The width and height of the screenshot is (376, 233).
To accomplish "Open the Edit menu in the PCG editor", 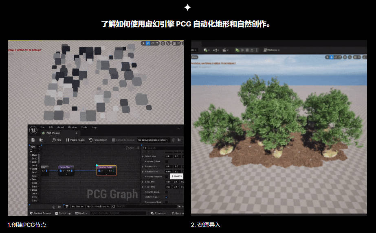I will [51, 127].
